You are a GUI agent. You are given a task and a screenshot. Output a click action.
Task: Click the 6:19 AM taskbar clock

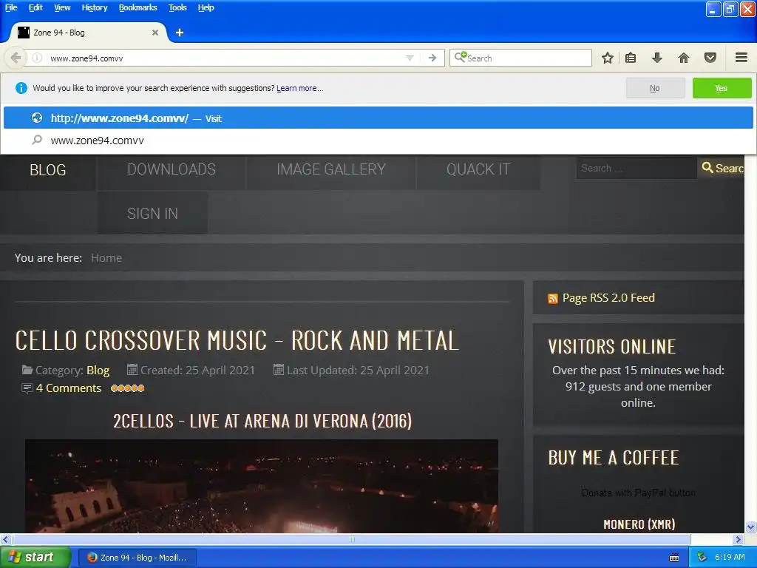pos(730,558)
